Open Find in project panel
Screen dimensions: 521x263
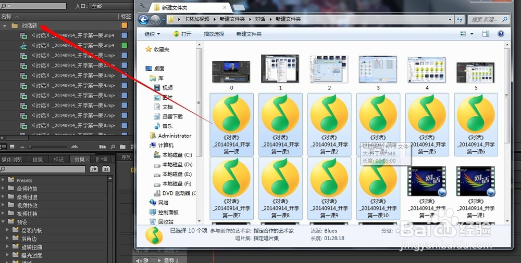pos(113,147)
